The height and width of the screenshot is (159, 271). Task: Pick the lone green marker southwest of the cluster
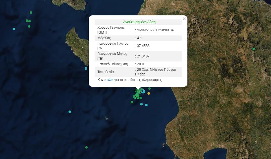pos(132,102)
